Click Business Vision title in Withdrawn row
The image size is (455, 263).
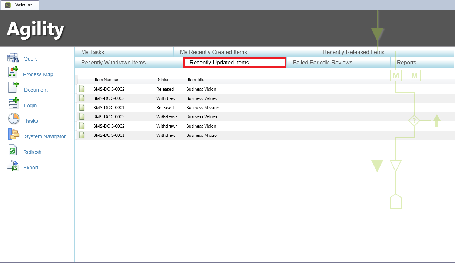point(201,126)
